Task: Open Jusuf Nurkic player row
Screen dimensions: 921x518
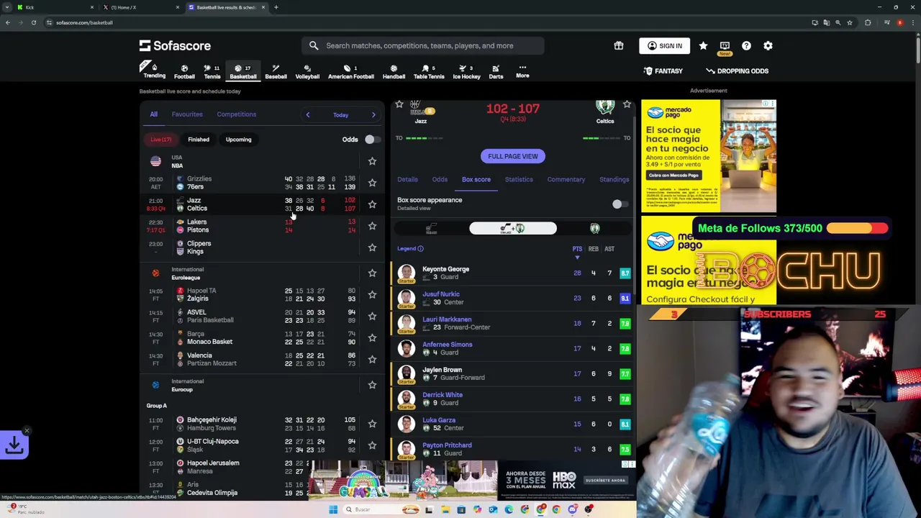Action: pos(513,298)
